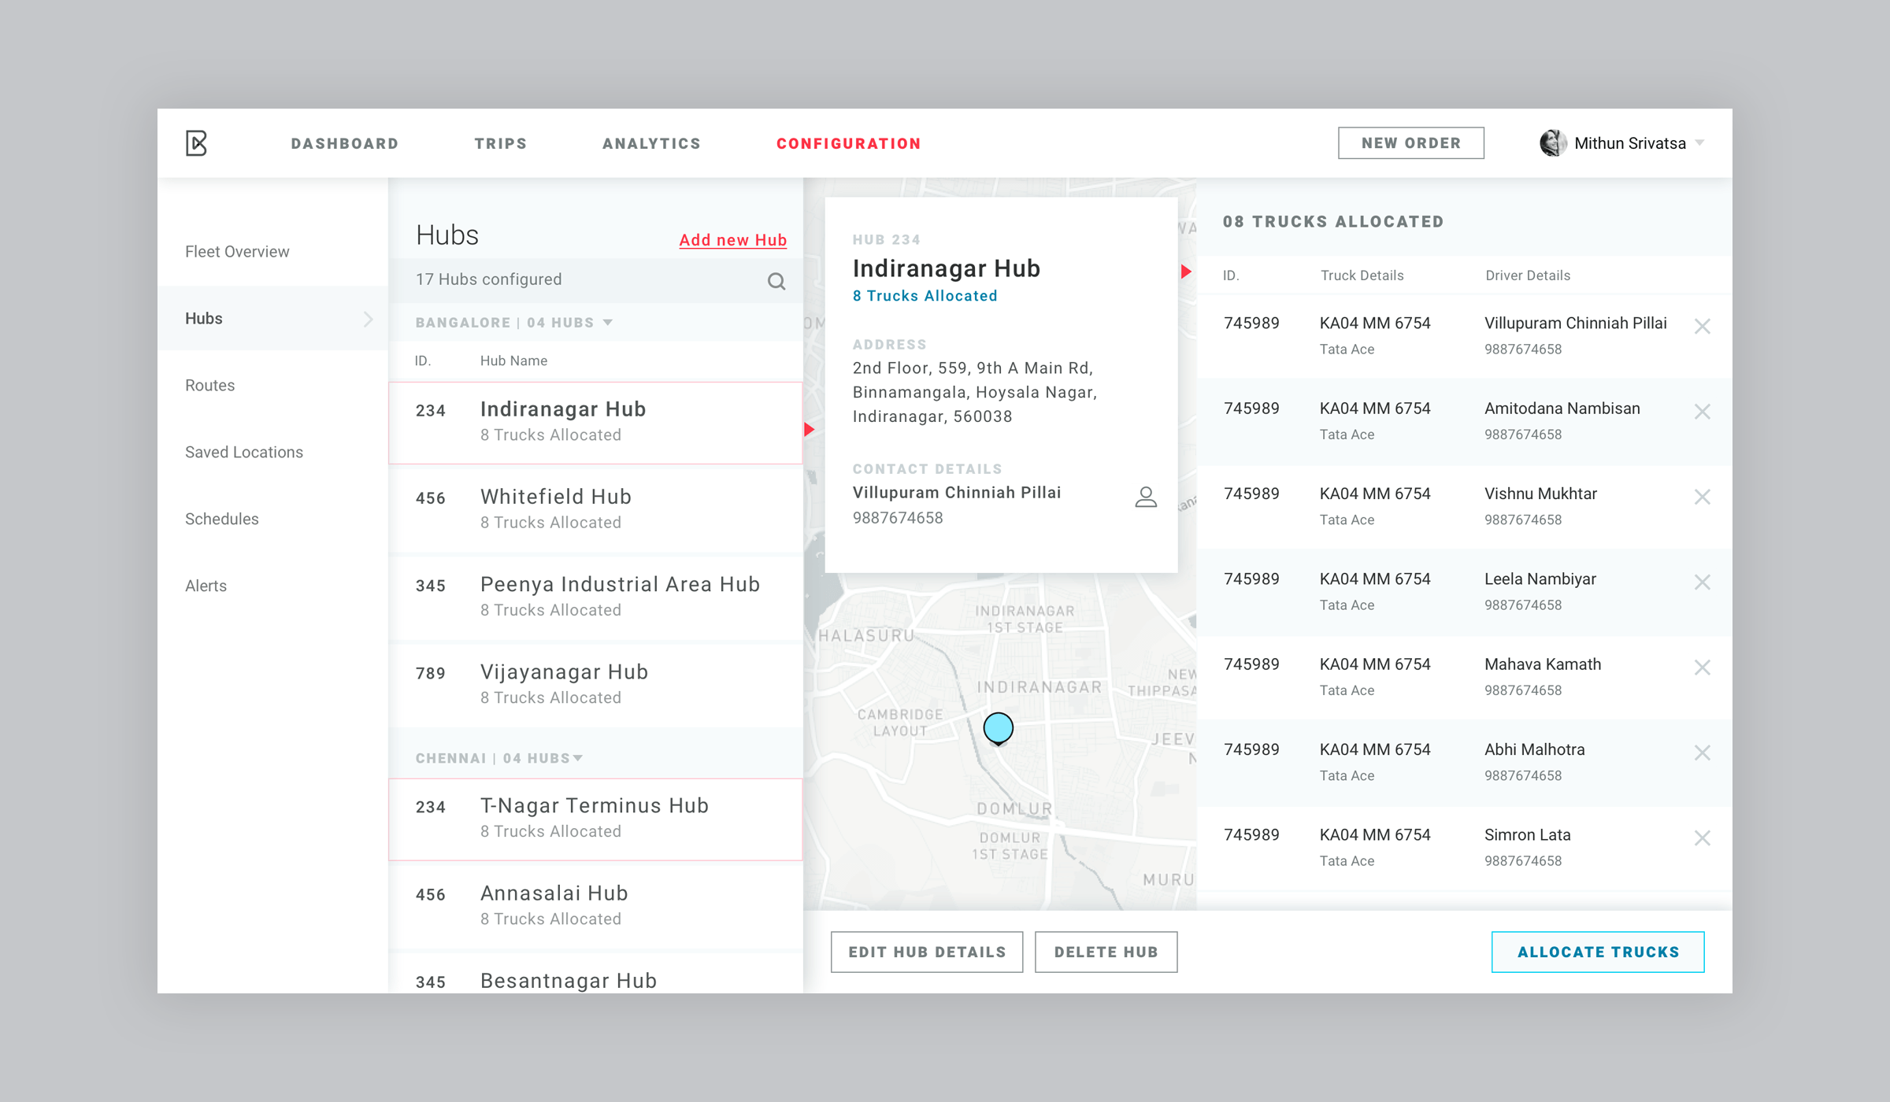Click the DASHBOARD menu item
Viewport: 1890px width, 1102px height.
click(x=345, y=143)
